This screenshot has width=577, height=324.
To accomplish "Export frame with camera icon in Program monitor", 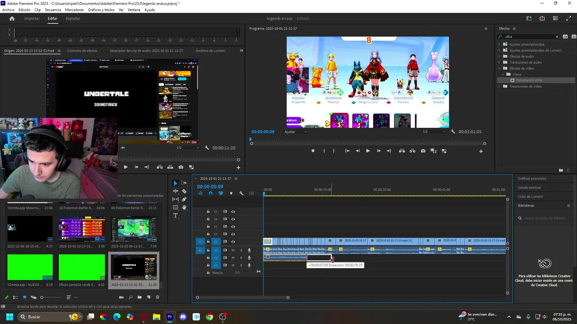I will tap(423, 151).
